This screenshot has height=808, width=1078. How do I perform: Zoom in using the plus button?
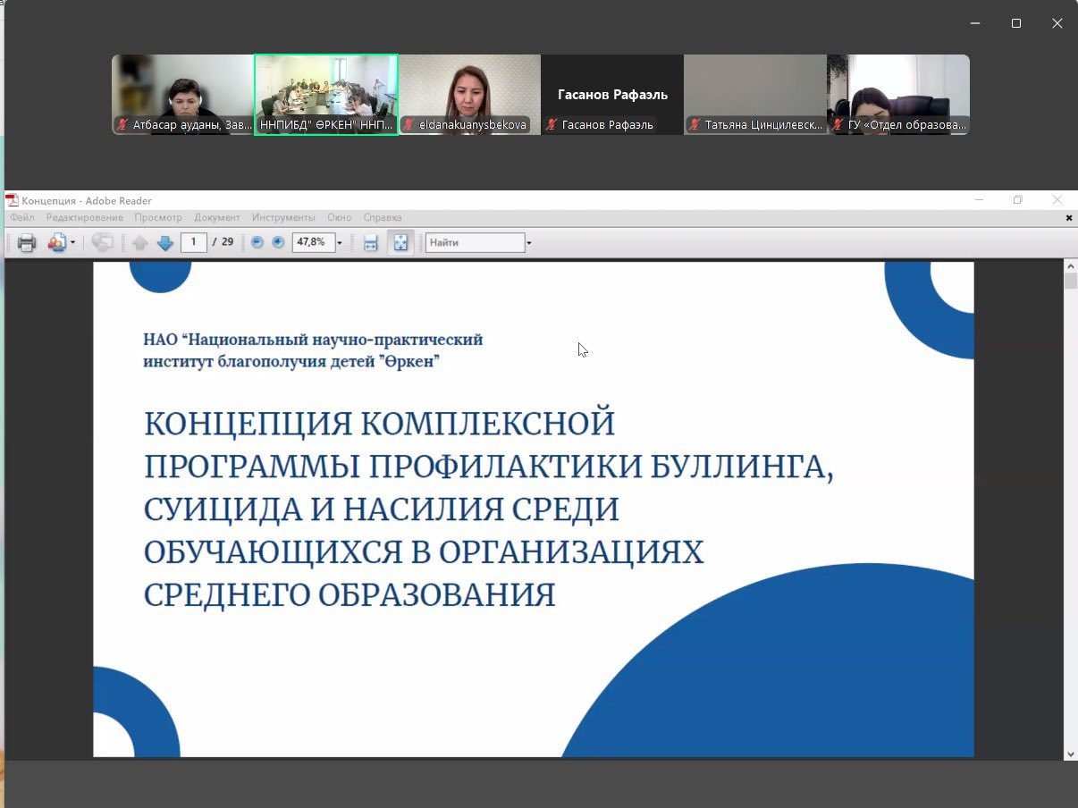(278, 242)
